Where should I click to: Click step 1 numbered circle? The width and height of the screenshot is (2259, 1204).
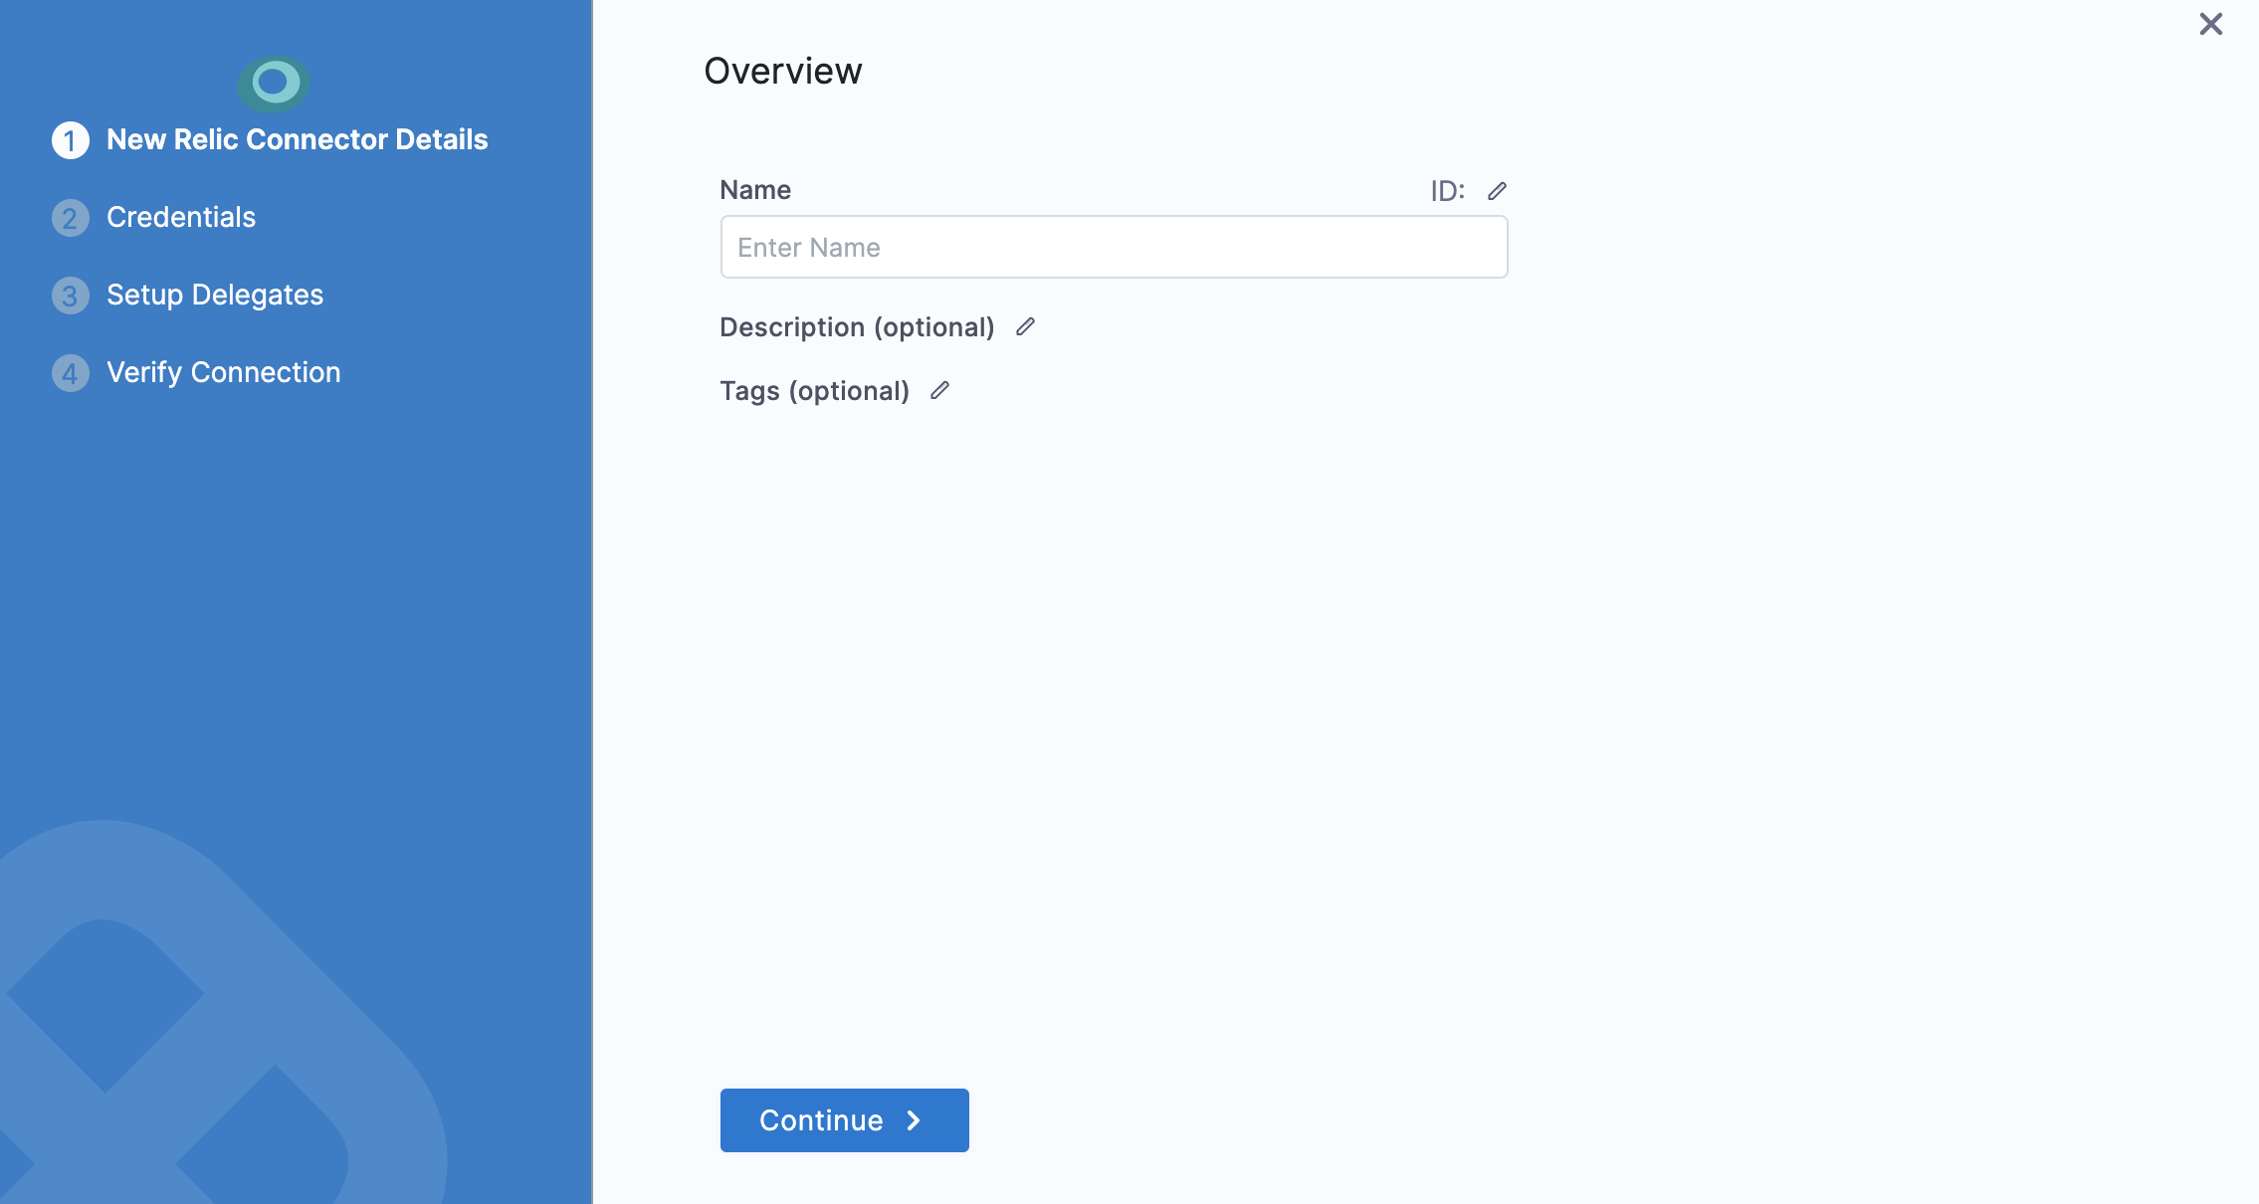(70, 140)
